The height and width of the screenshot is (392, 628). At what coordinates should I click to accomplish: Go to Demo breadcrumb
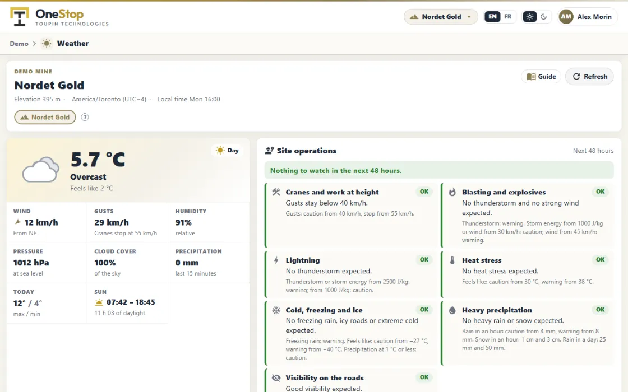coord(19,44)
